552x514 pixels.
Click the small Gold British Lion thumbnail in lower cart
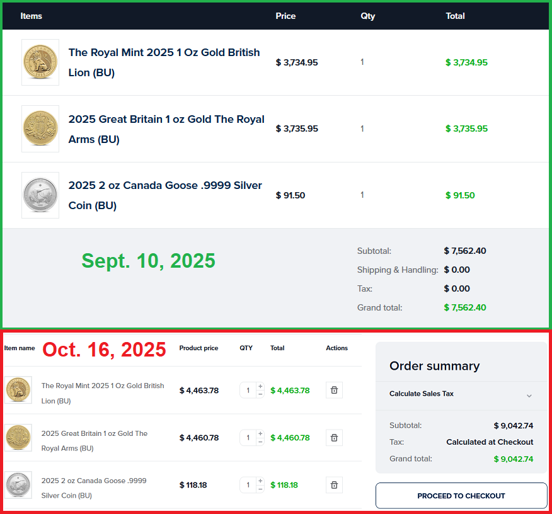pyautogui.click(x=18, y=391)
